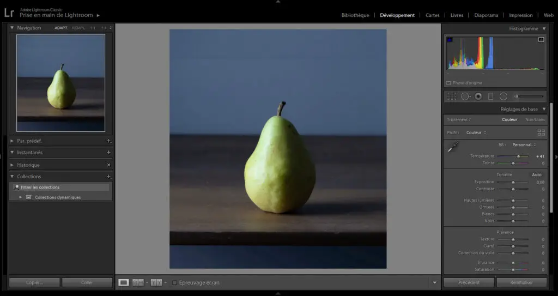Image resolution: width=558 pixels, height=296 pixels.
Task: Pick the white balance eyedropper tool
Action: [x=453, y=146]
